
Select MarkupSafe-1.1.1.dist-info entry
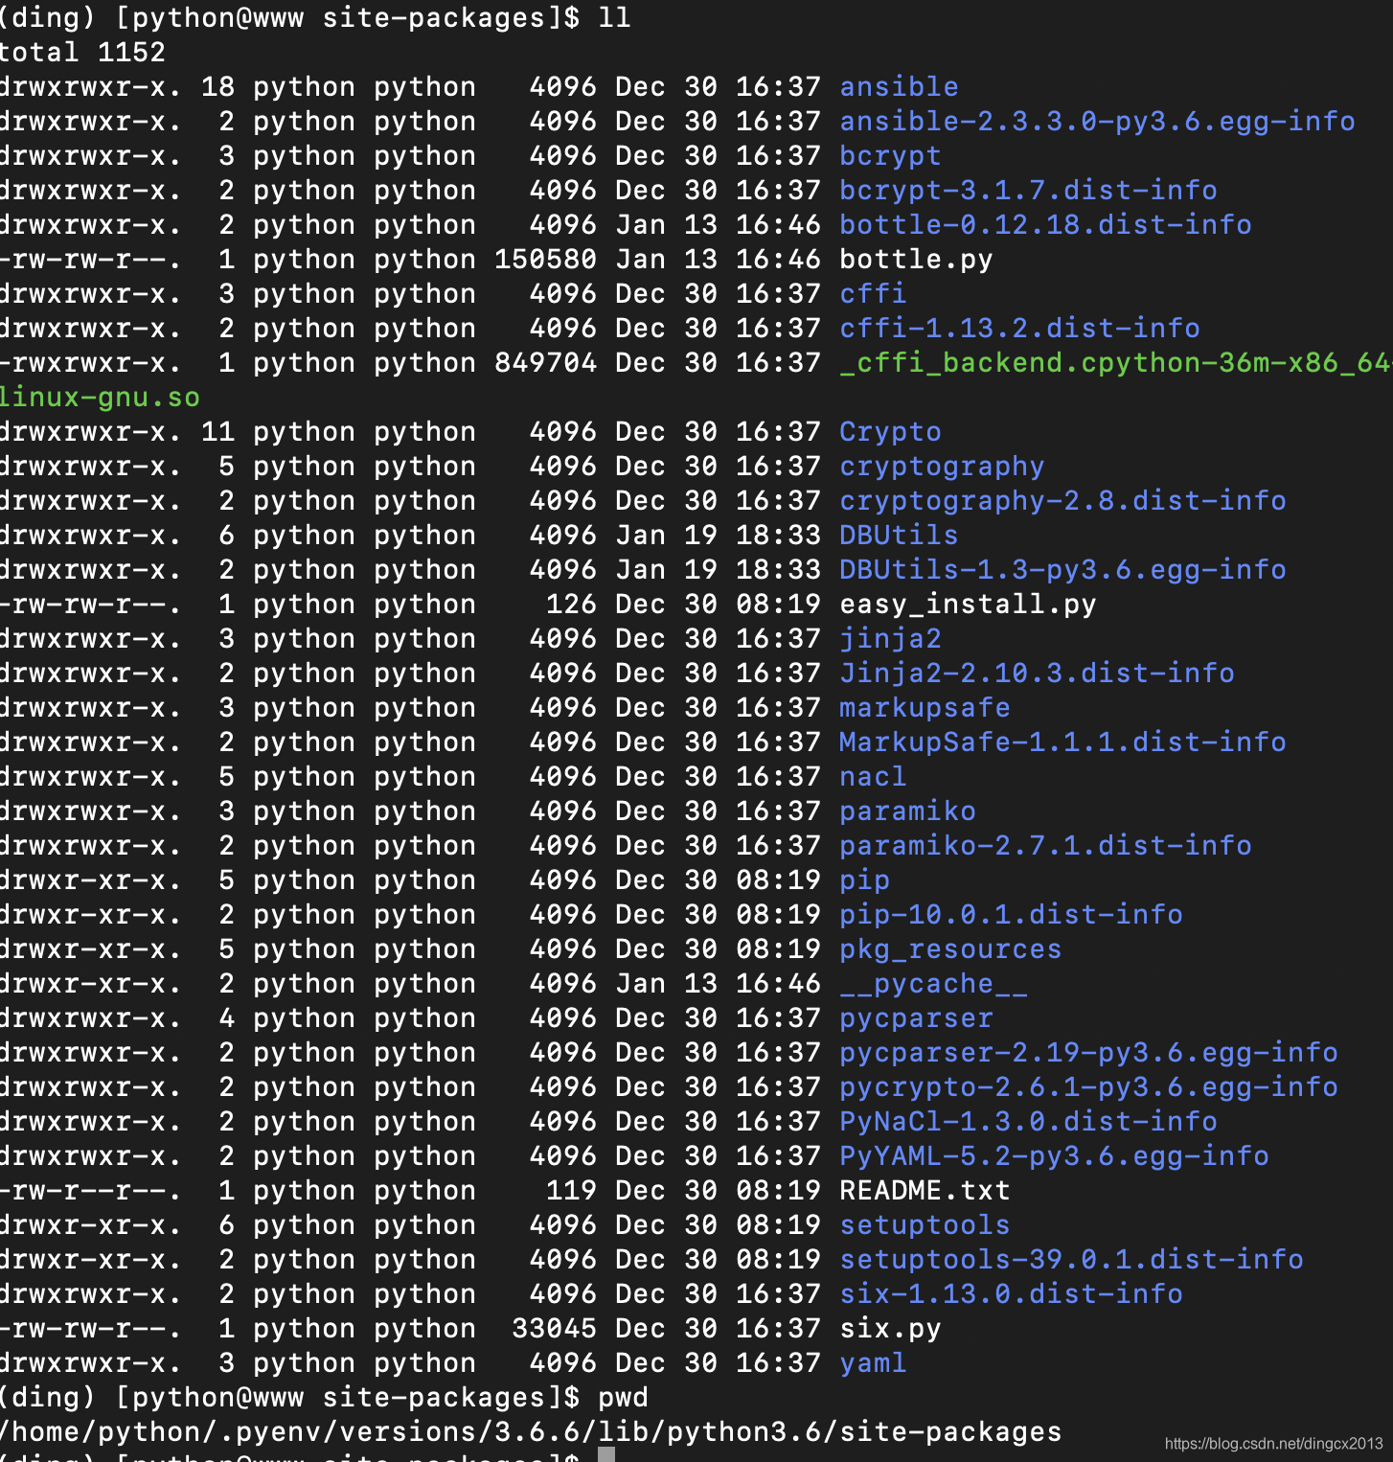[1062, 742]
